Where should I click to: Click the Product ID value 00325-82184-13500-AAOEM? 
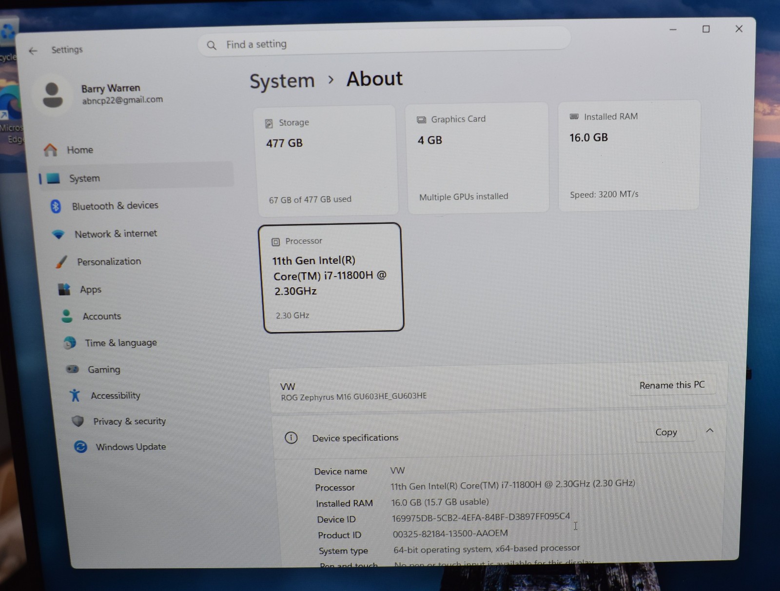click(450, 533)
